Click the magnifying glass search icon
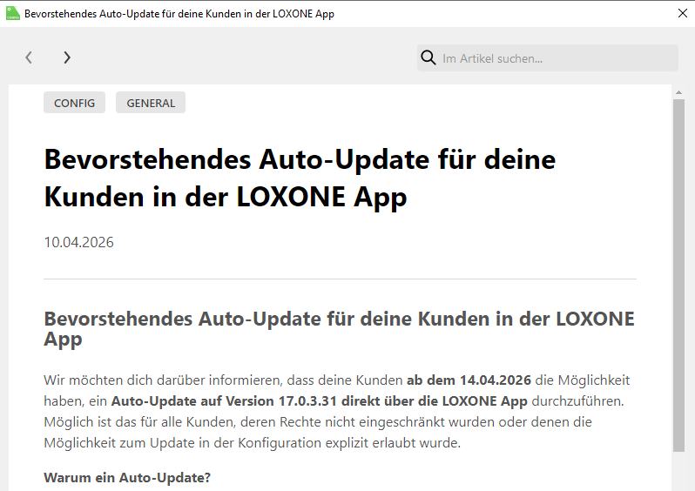The height and width of the screenshot is (491, 695). click(428, 57)
